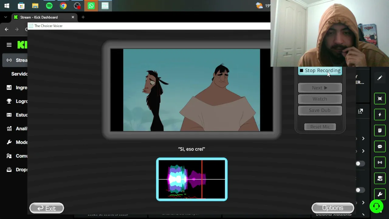The width and height of the screenshot is (389, 219).
Task: Click the red playhead marker in the waveform
Action: [x=202, y=179]
